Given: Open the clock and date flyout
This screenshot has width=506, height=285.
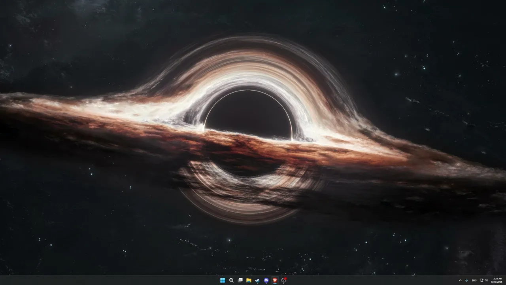Looking at the screenshot, I should tap(497, 280).
